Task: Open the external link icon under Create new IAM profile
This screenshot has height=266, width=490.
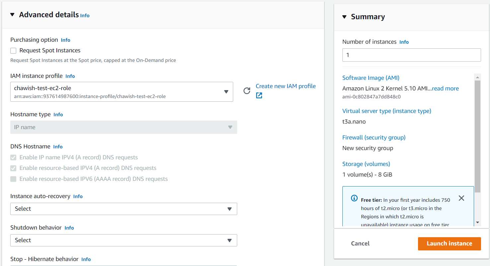Action: coord(259,95)
